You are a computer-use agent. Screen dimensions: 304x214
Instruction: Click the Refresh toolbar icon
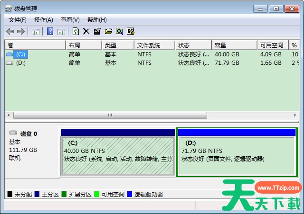pos(76,31)
